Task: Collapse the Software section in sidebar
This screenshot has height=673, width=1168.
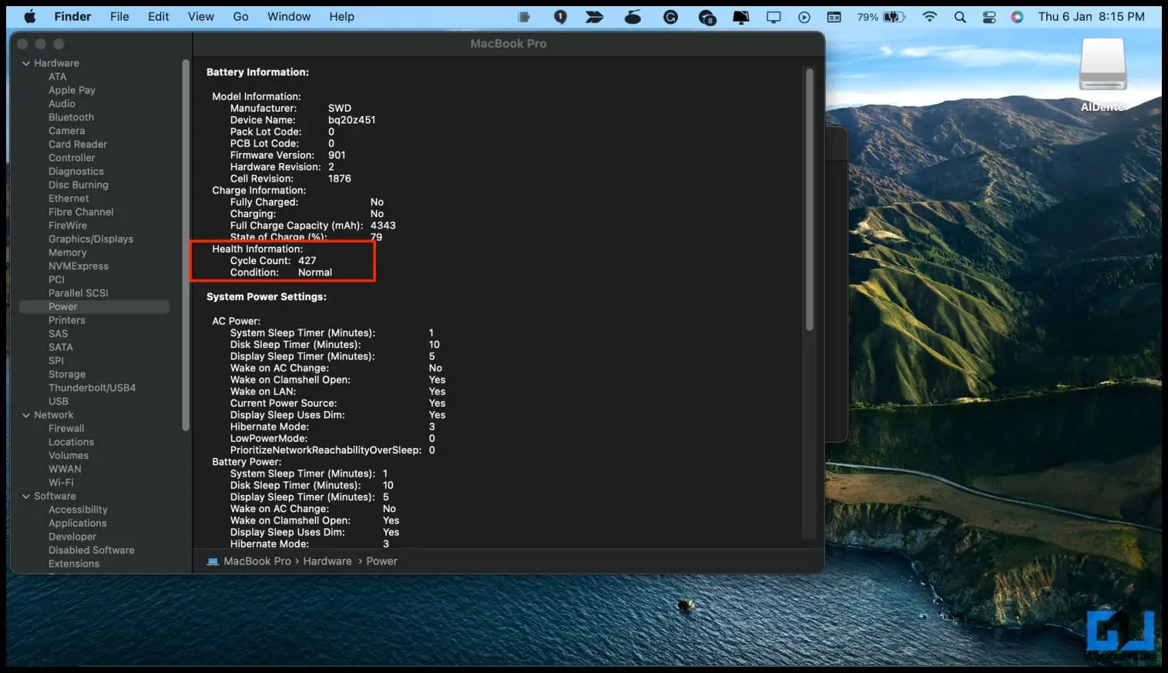Action: 26,497
